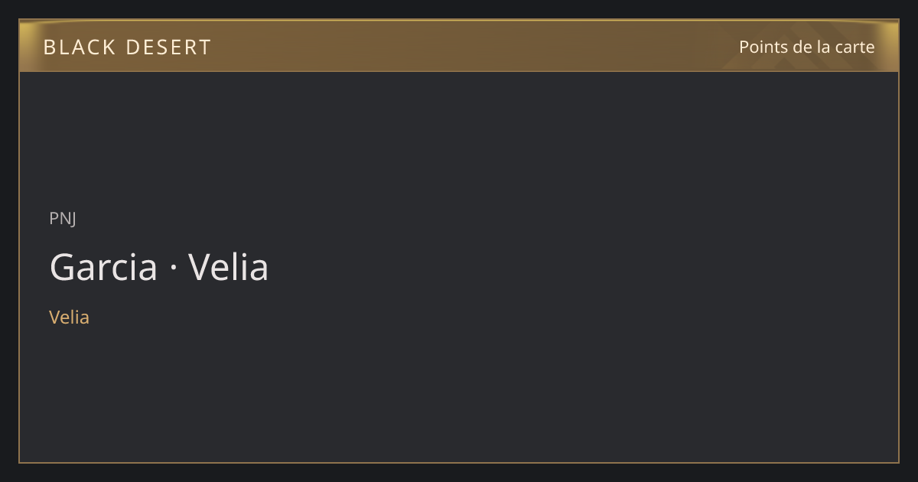Select the PNJ category label
The height and width of the screenshot is (482, 918).
pyautogui.click(x=63, y=218)
